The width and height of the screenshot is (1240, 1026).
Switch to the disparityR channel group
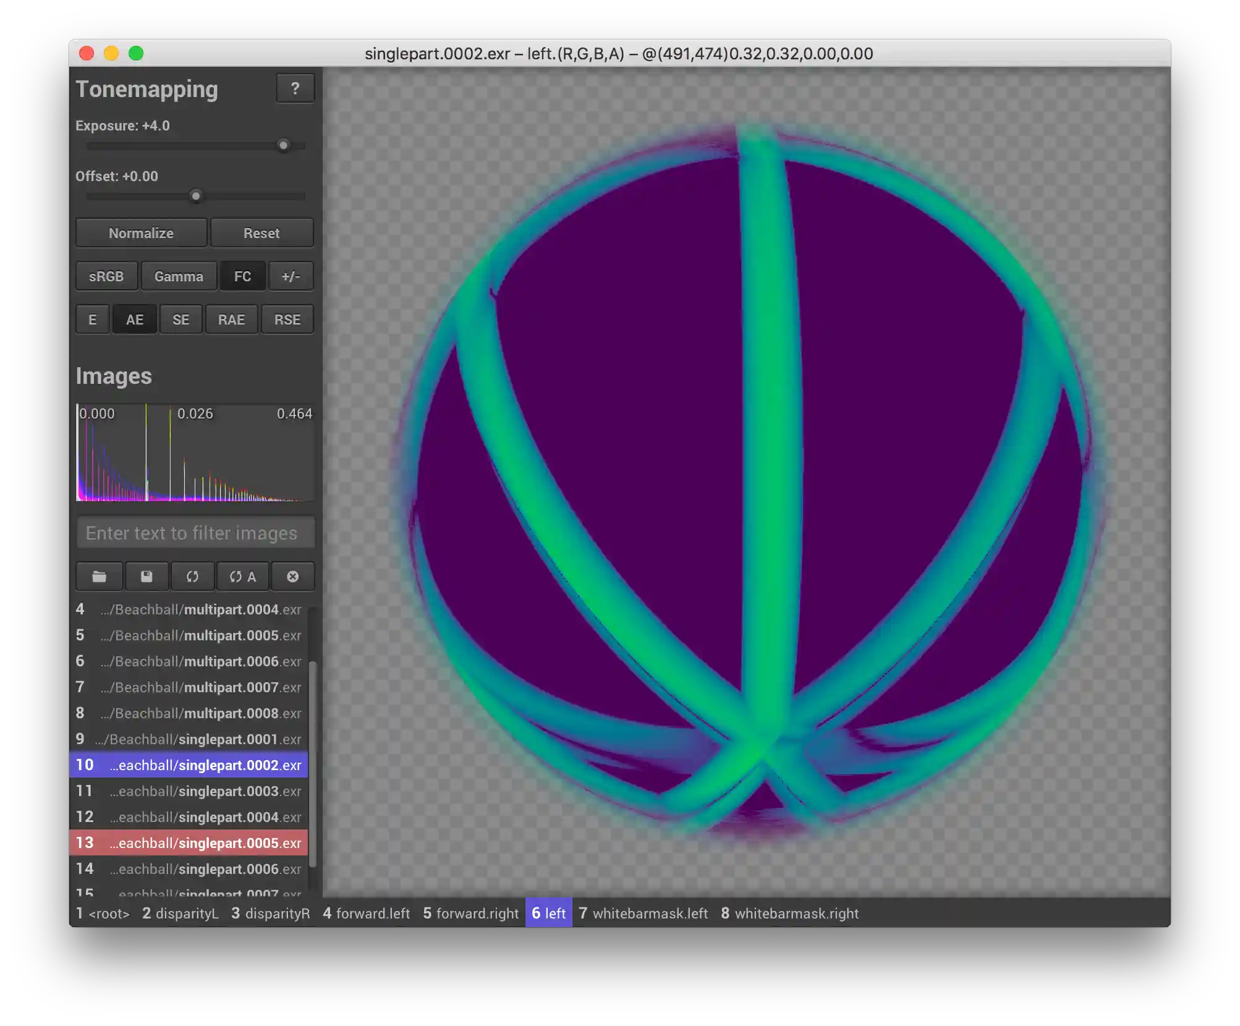[x=270, y=914]
